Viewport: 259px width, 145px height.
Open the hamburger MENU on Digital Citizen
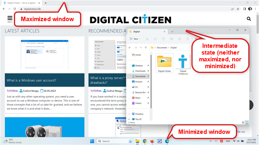[10, 19]
